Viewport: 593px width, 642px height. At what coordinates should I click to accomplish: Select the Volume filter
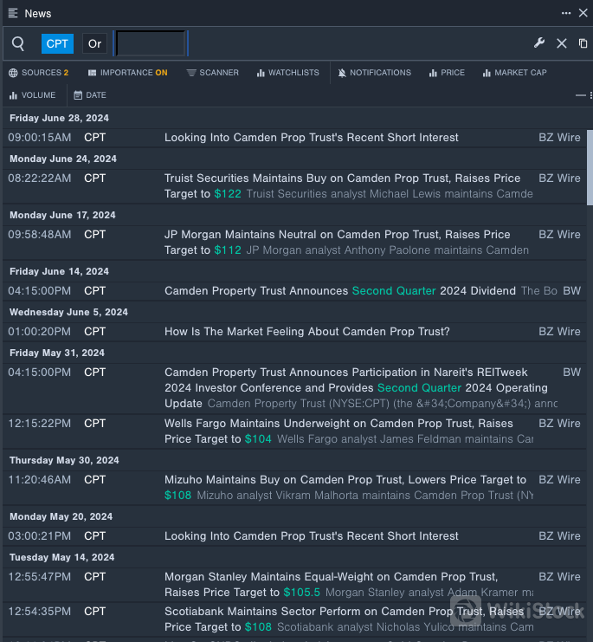point(32,95)
